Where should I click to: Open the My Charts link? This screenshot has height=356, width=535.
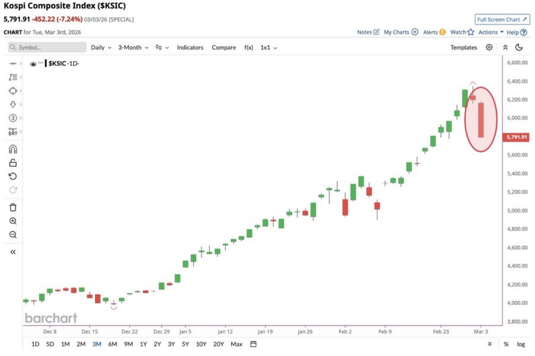[x=400, y=32]
